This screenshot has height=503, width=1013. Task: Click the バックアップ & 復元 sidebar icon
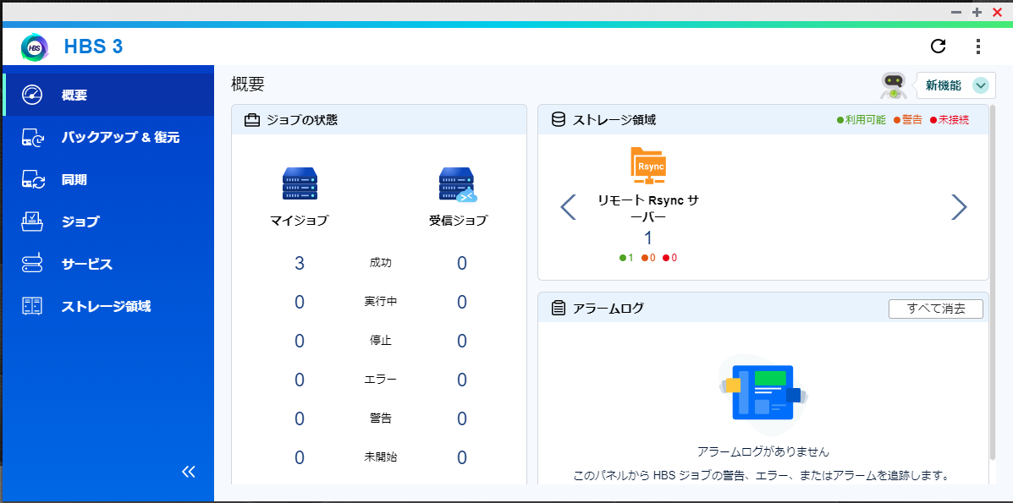coord(32,137)
